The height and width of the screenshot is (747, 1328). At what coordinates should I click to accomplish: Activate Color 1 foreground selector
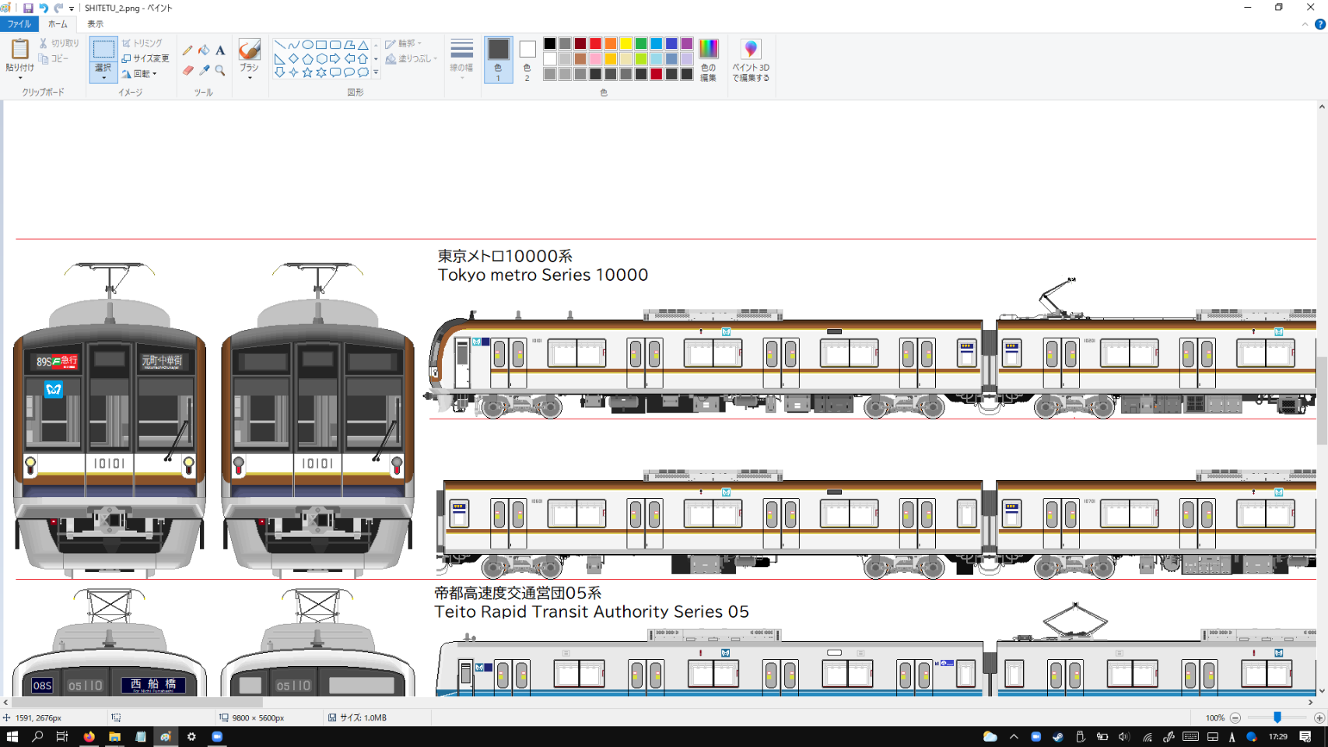point(498,60)
